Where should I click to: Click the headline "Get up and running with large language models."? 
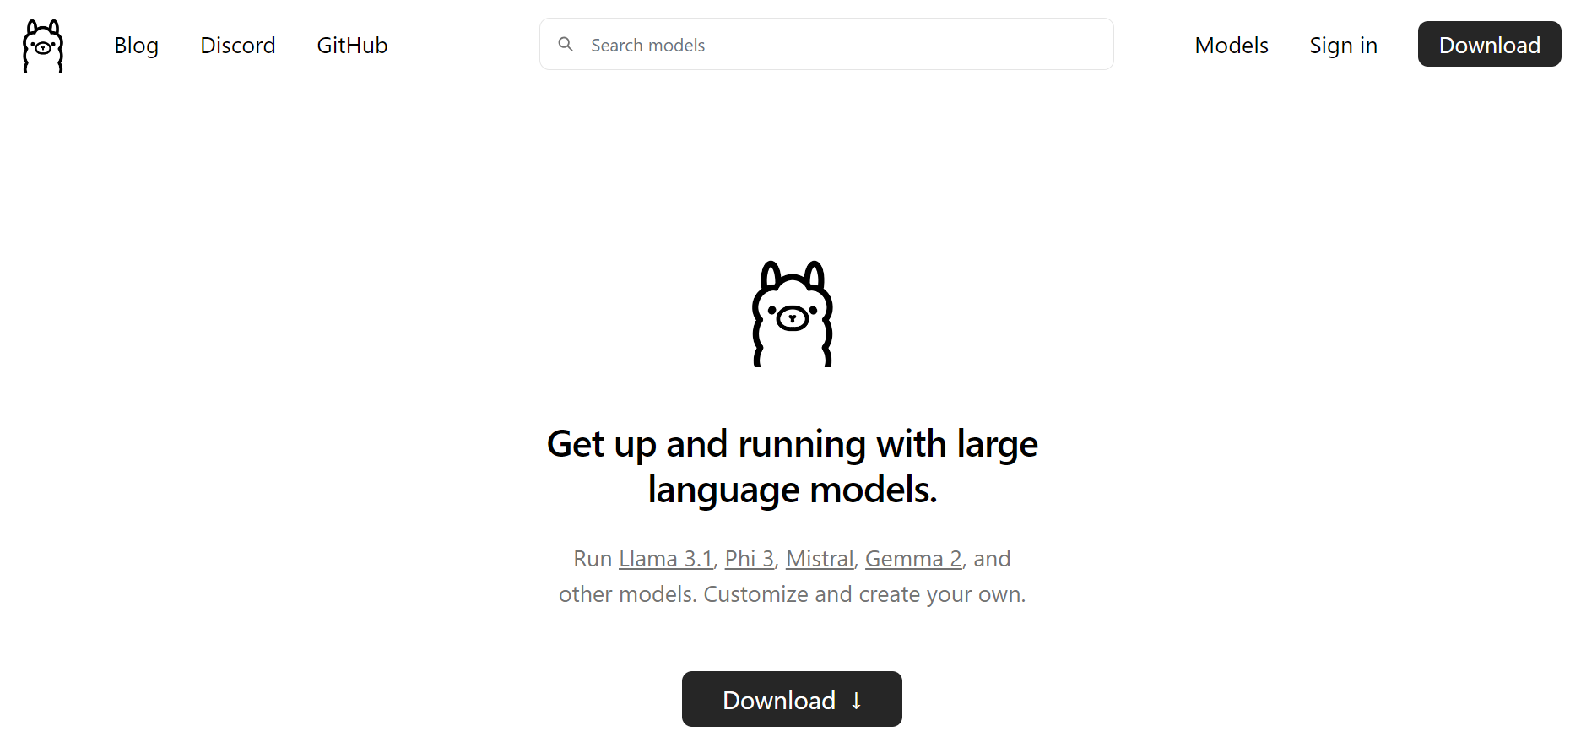792,467
